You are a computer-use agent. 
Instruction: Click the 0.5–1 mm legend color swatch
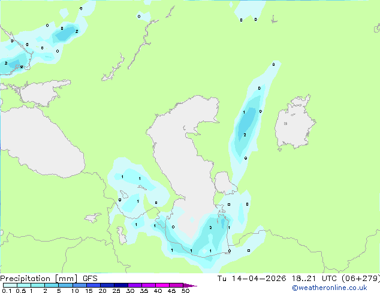24,285
